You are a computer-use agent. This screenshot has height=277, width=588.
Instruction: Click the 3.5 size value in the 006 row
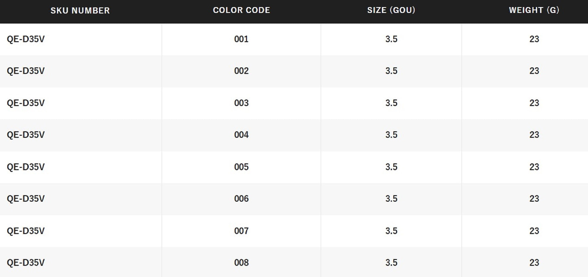[391, 199]
